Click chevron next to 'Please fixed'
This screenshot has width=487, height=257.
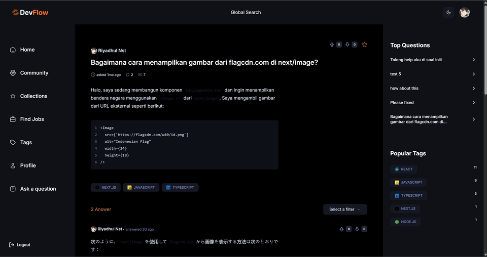pos(474,103)
